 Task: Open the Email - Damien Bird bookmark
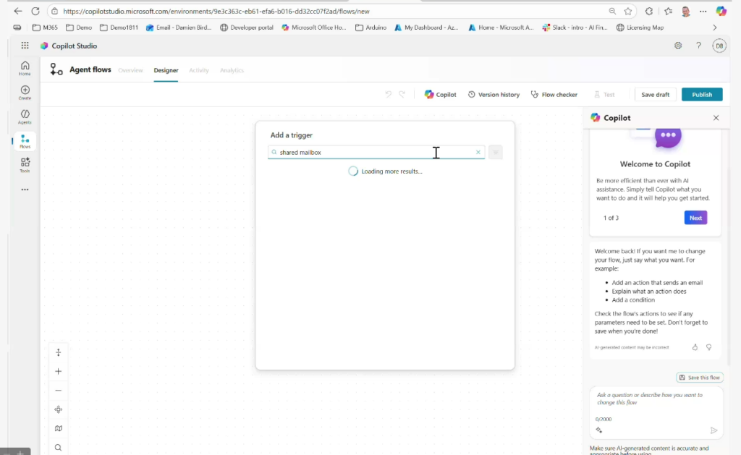(x=179, y=27)
